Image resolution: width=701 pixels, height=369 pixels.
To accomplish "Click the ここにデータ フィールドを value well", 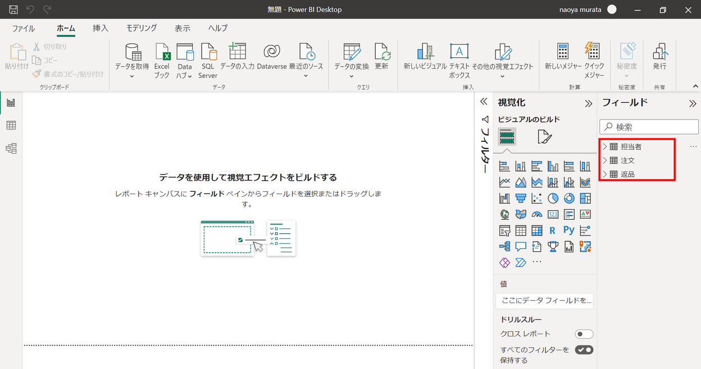I will [544, 301].
